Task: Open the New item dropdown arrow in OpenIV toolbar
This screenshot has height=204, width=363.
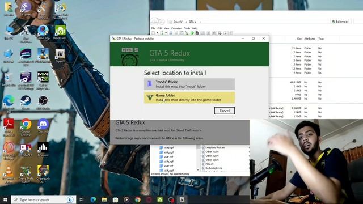Action: pos(157,33)
